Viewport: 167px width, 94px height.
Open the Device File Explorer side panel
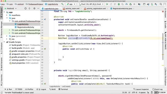click(x=165, y=77)
